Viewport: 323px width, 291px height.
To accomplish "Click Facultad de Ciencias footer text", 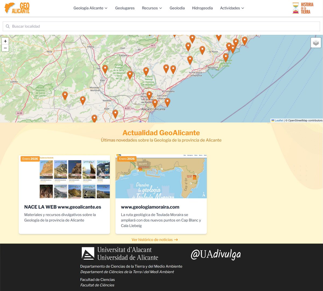I will (x=97, y=280).
